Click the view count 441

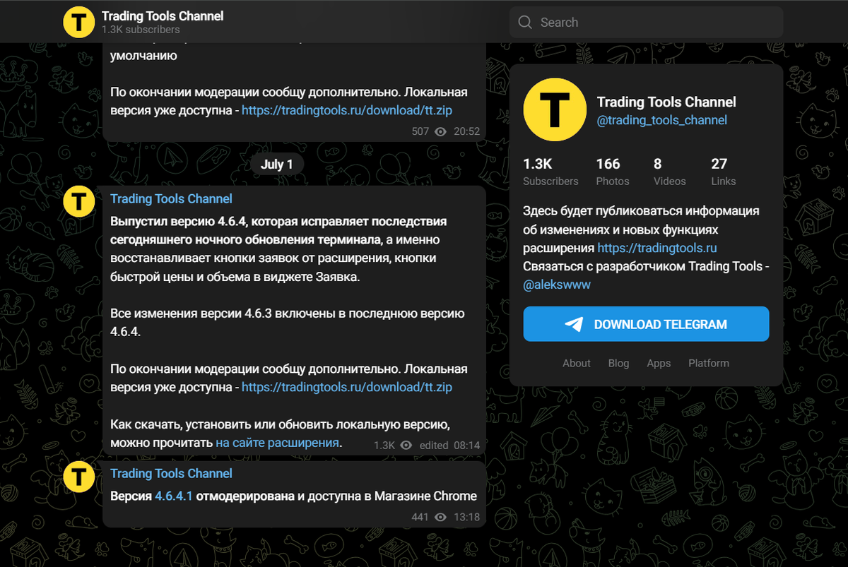420,517
